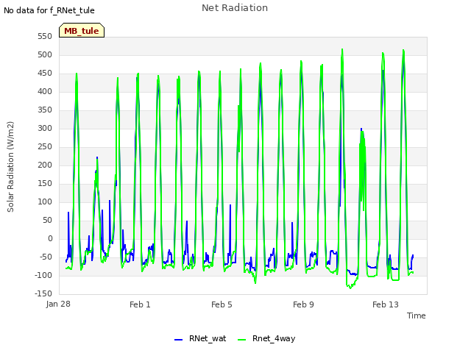The width and height of the screenshot is (471, 353).
Task: Toggle the RNet_wat legend entry
Action: pos(200,338)
